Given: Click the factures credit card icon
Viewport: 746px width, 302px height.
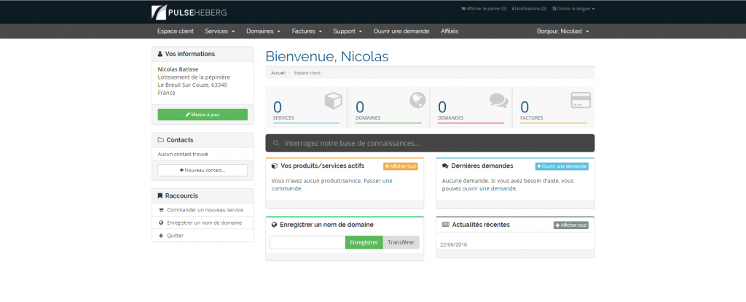Looking at the screenshot, I should 580,101.
